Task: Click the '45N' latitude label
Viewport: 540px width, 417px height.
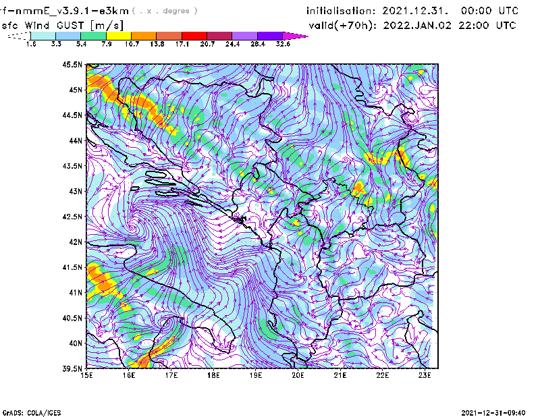Action: click(x=76, y=90)
